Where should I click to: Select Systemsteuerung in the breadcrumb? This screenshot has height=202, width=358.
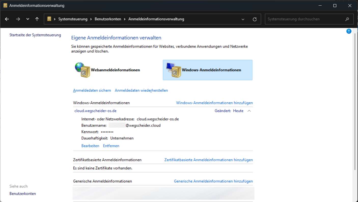pyautogui.click(x=73, y=19)
